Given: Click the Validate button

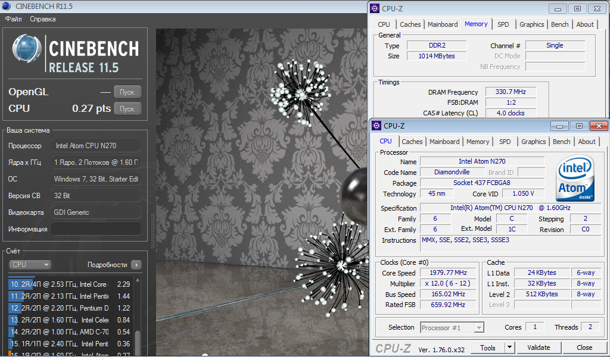Looking at the screenshot, I should coord(539,347).
